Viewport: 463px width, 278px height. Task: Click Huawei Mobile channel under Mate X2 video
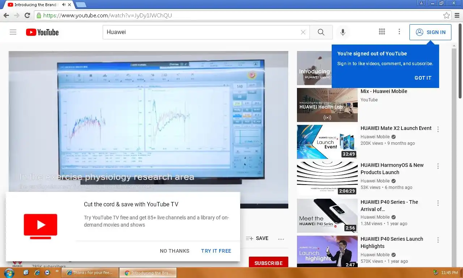[375, 137]
